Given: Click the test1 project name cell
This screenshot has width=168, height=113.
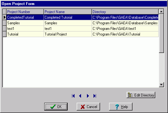Looking at the screenshot, I should click(x=68, y=29).
